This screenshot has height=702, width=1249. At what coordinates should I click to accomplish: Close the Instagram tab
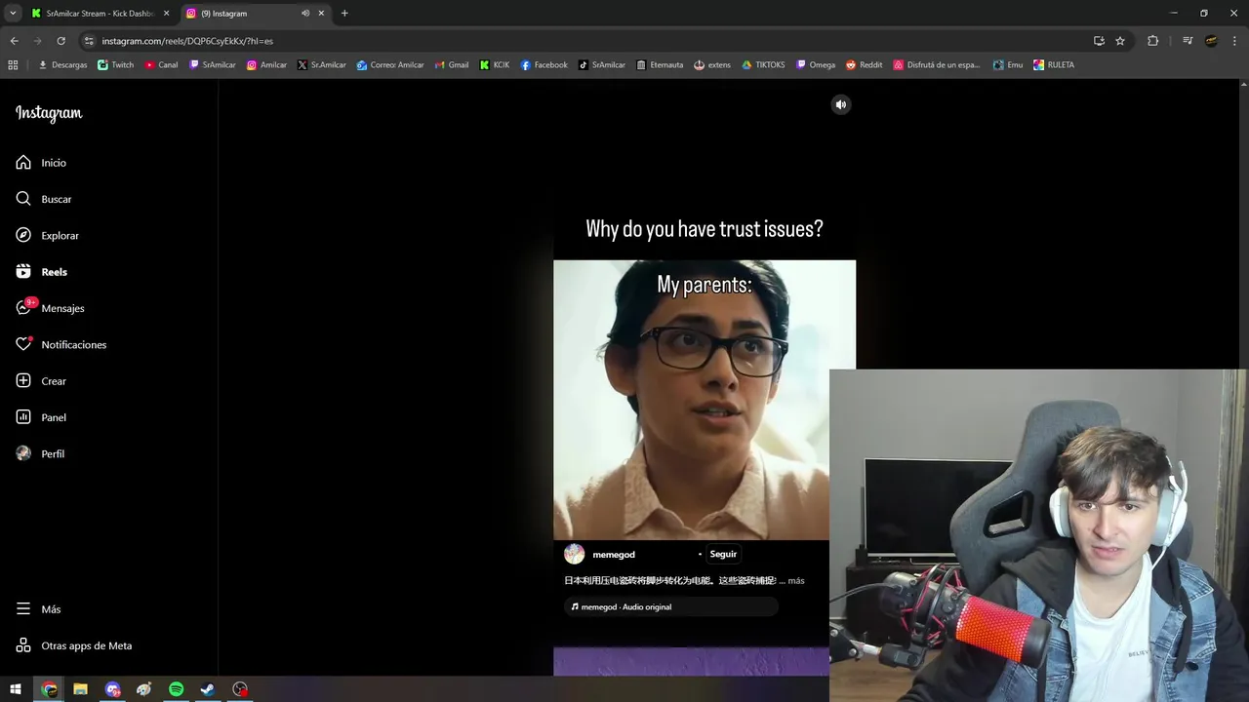click(321, 14)
